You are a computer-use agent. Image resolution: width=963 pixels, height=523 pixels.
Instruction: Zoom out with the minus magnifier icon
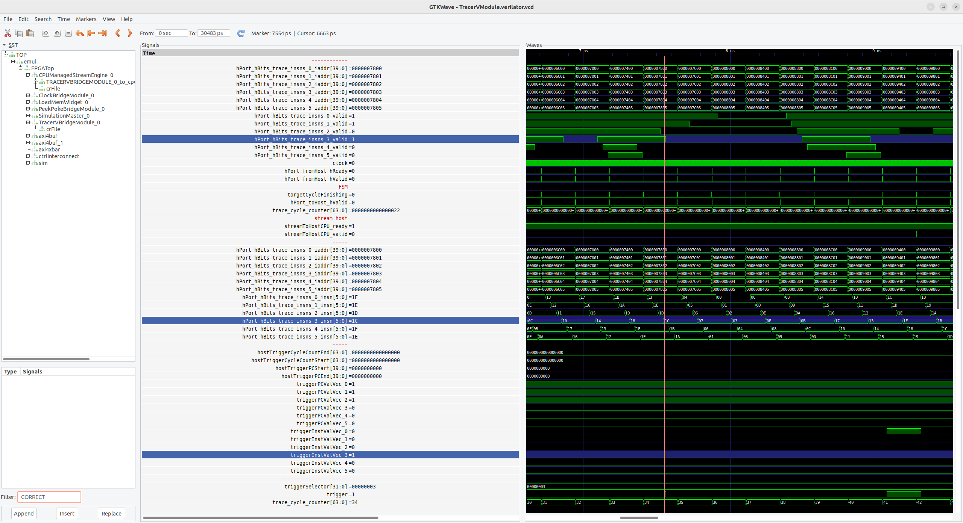click(x=68, y=33)
